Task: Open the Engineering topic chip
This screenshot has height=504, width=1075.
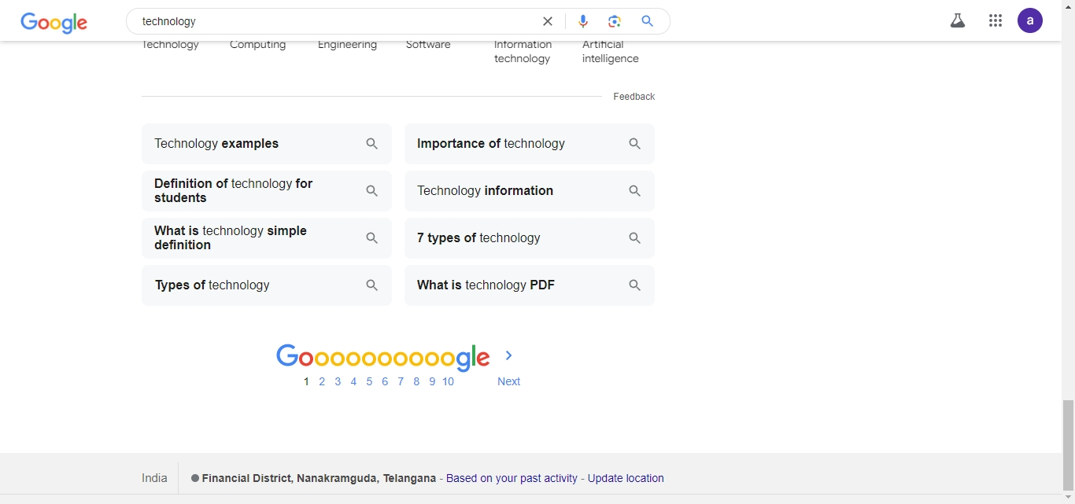Action: [x=347, y=45]
